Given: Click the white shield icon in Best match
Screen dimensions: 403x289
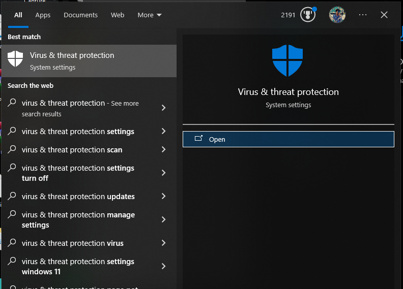Looking at the screenshot, I should pos(15,59).
